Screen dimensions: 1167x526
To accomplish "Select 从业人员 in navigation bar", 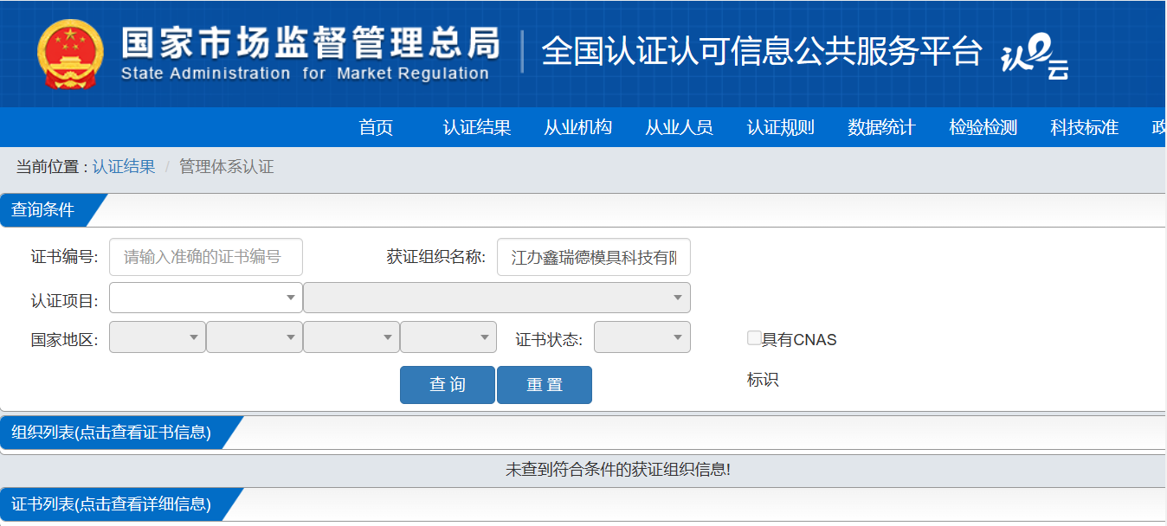I will [679, 127].
